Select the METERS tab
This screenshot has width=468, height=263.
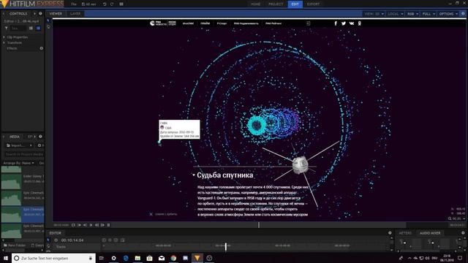click(405, 233)
